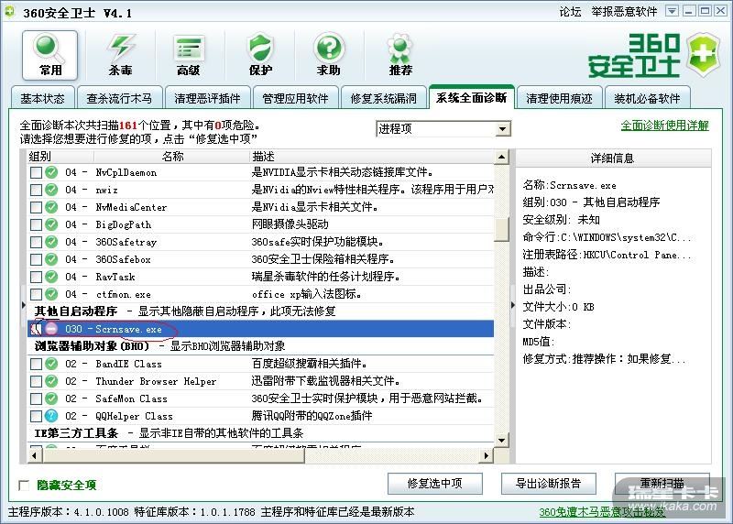
Task: Check the NvMediaCenter checkbox
Action: click(x=36, y=207)
